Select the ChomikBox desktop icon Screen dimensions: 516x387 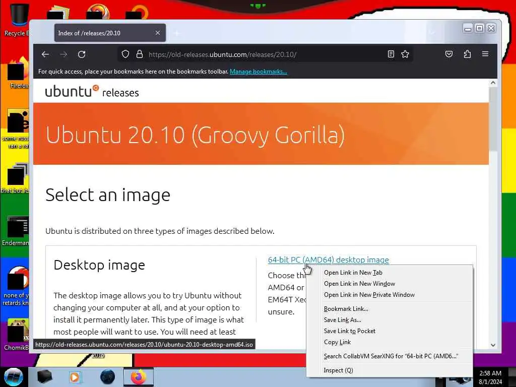pyautogui.click(x=17, y=335)
